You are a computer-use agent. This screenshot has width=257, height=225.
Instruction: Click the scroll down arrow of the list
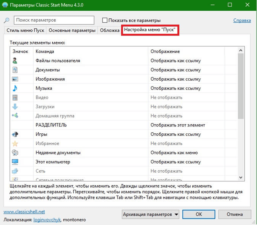pyautogui.click(x=241, y=177)
